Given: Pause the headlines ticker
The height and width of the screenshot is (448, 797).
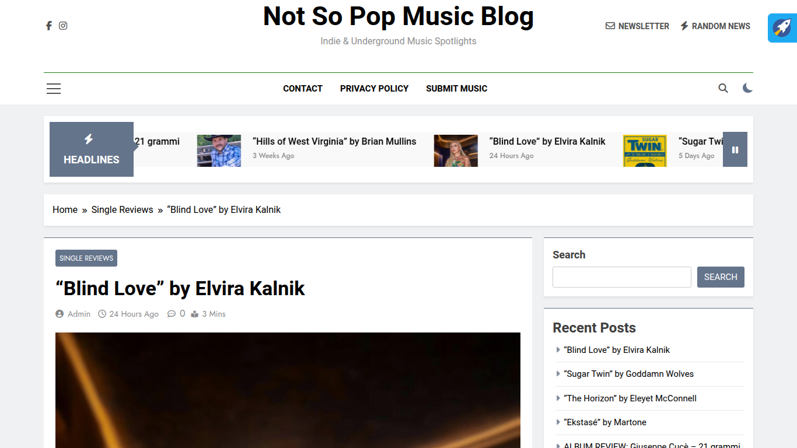Looking at the screenshot, I should coord(735,150).
